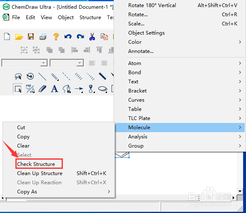Click the Ungroup objects icon
Image resolution: width=246 pixels, height=213 pixels.
[36, 50]
